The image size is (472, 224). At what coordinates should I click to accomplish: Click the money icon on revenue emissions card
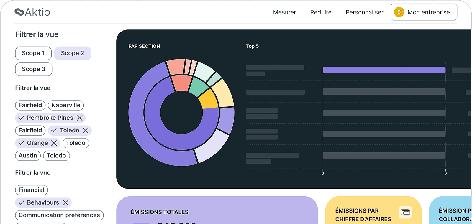coord(405,213)
